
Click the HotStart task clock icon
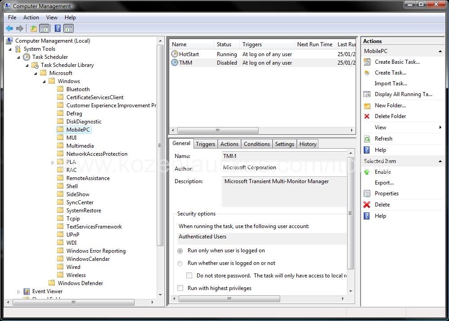[x=174, y=54]
